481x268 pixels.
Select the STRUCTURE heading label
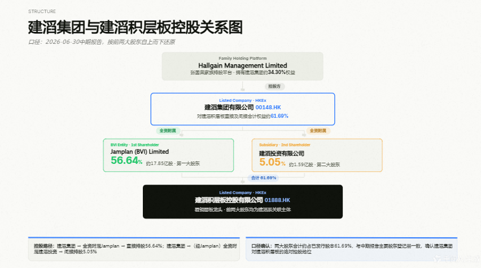[42, 11]
